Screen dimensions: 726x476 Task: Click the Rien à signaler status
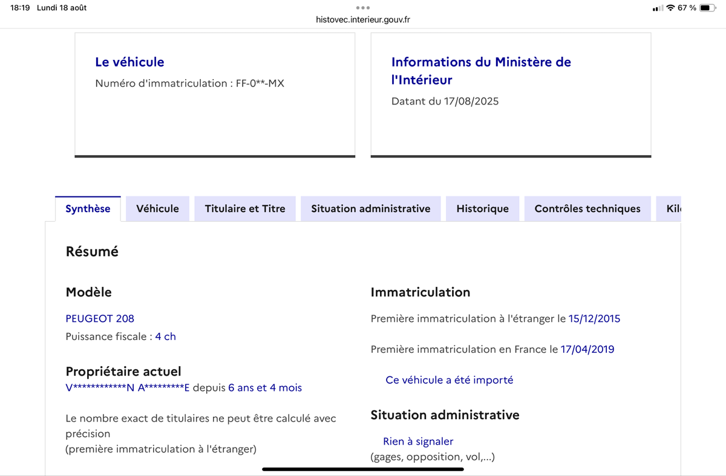point(418,442)
